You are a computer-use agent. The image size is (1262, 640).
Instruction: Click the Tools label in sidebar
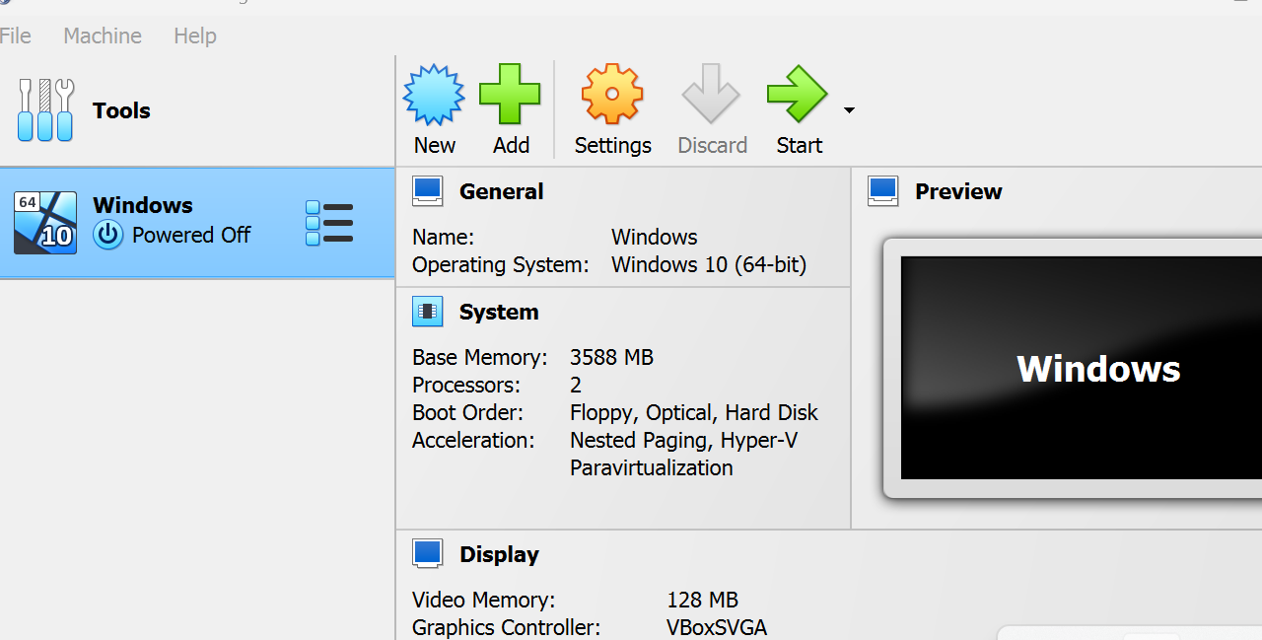(x=121, y=110)
